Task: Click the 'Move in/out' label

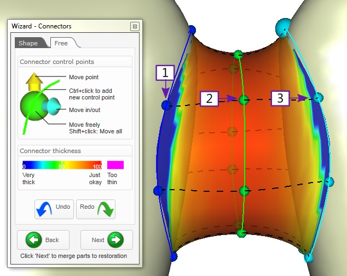Action: [x=84, y=110]
